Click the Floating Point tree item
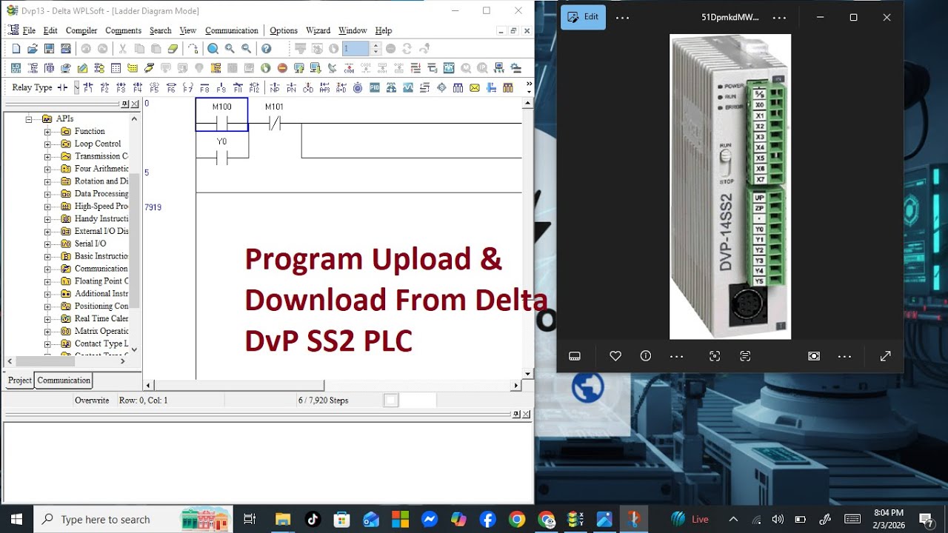The width and height of the screenshot is (948, 533). [x=101, y=281]
